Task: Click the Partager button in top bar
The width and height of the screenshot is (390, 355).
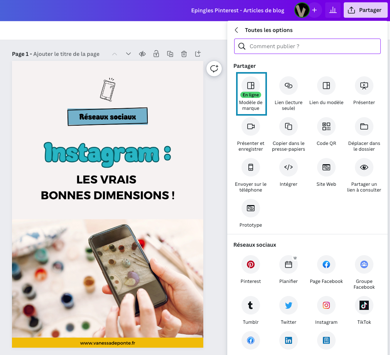Action: [365, 10]
